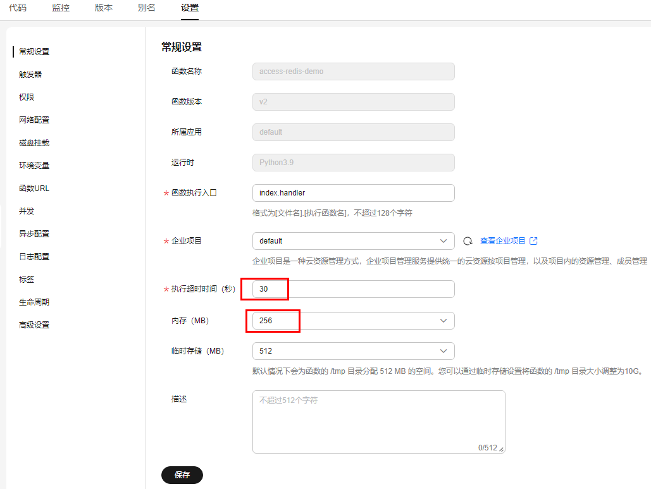
Task: Go to the 别名 tab
Action: [x=147, y=8]
